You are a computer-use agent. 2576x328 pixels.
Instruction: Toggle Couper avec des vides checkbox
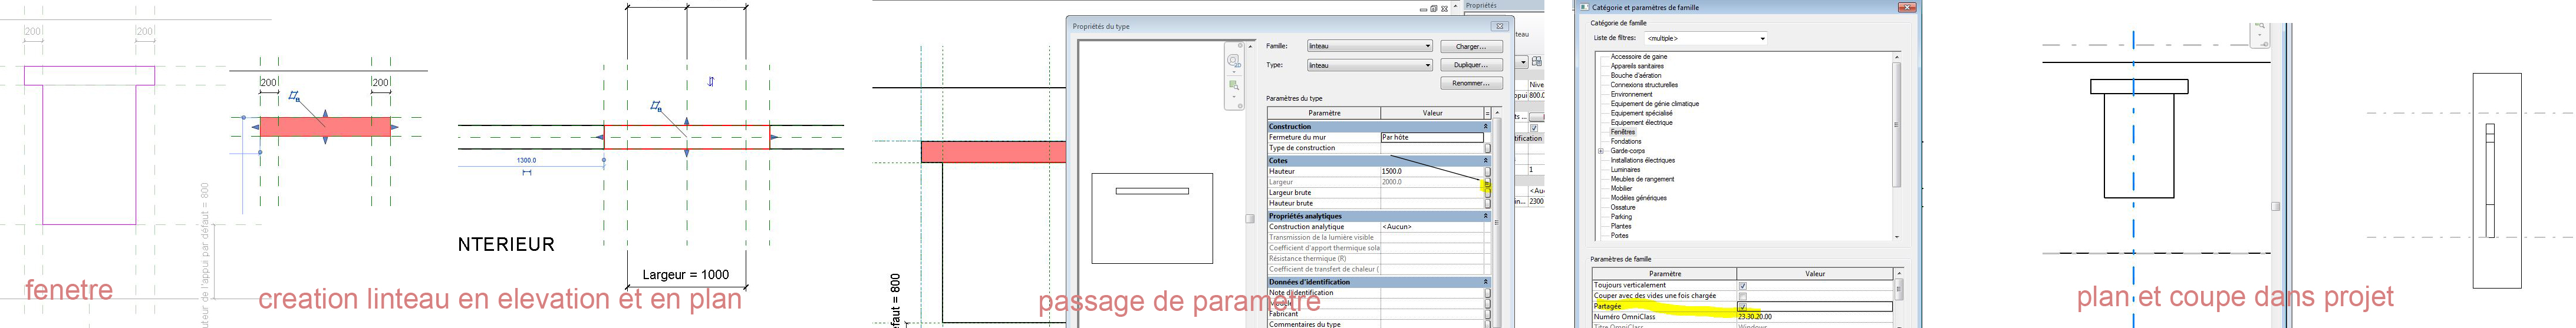[1743, 296]
